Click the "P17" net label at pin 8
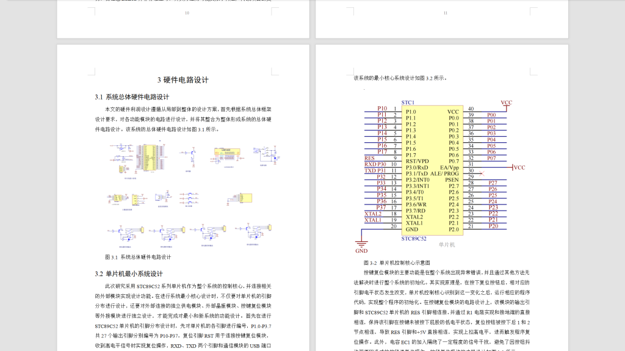625x351 pixels. pyautogui.click(x=382, y=152)
